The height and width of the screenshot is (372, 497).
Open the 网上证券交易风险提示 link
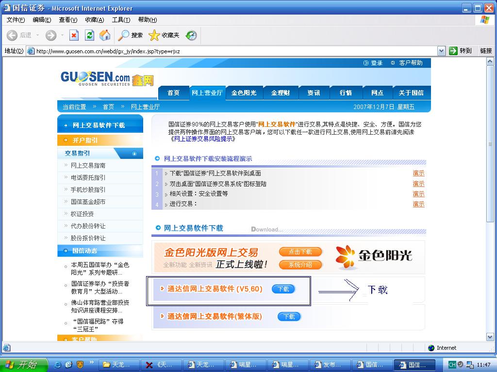203,139
